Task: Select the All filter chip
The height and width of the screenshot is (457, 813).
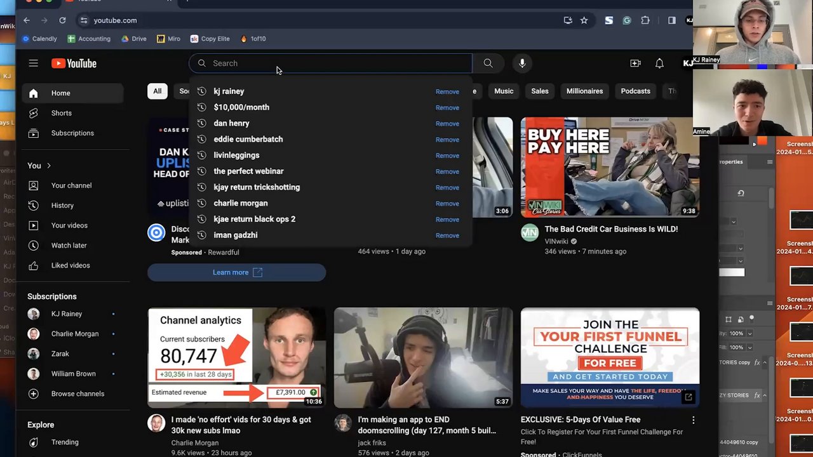Action: pyautogui.click(x=157, y=91)
